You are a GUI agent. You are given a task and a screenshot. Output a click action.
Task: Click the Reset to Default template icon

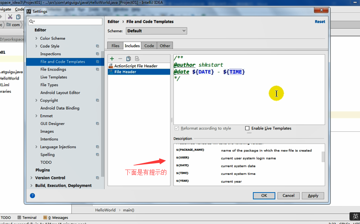[x=137, y=59]
